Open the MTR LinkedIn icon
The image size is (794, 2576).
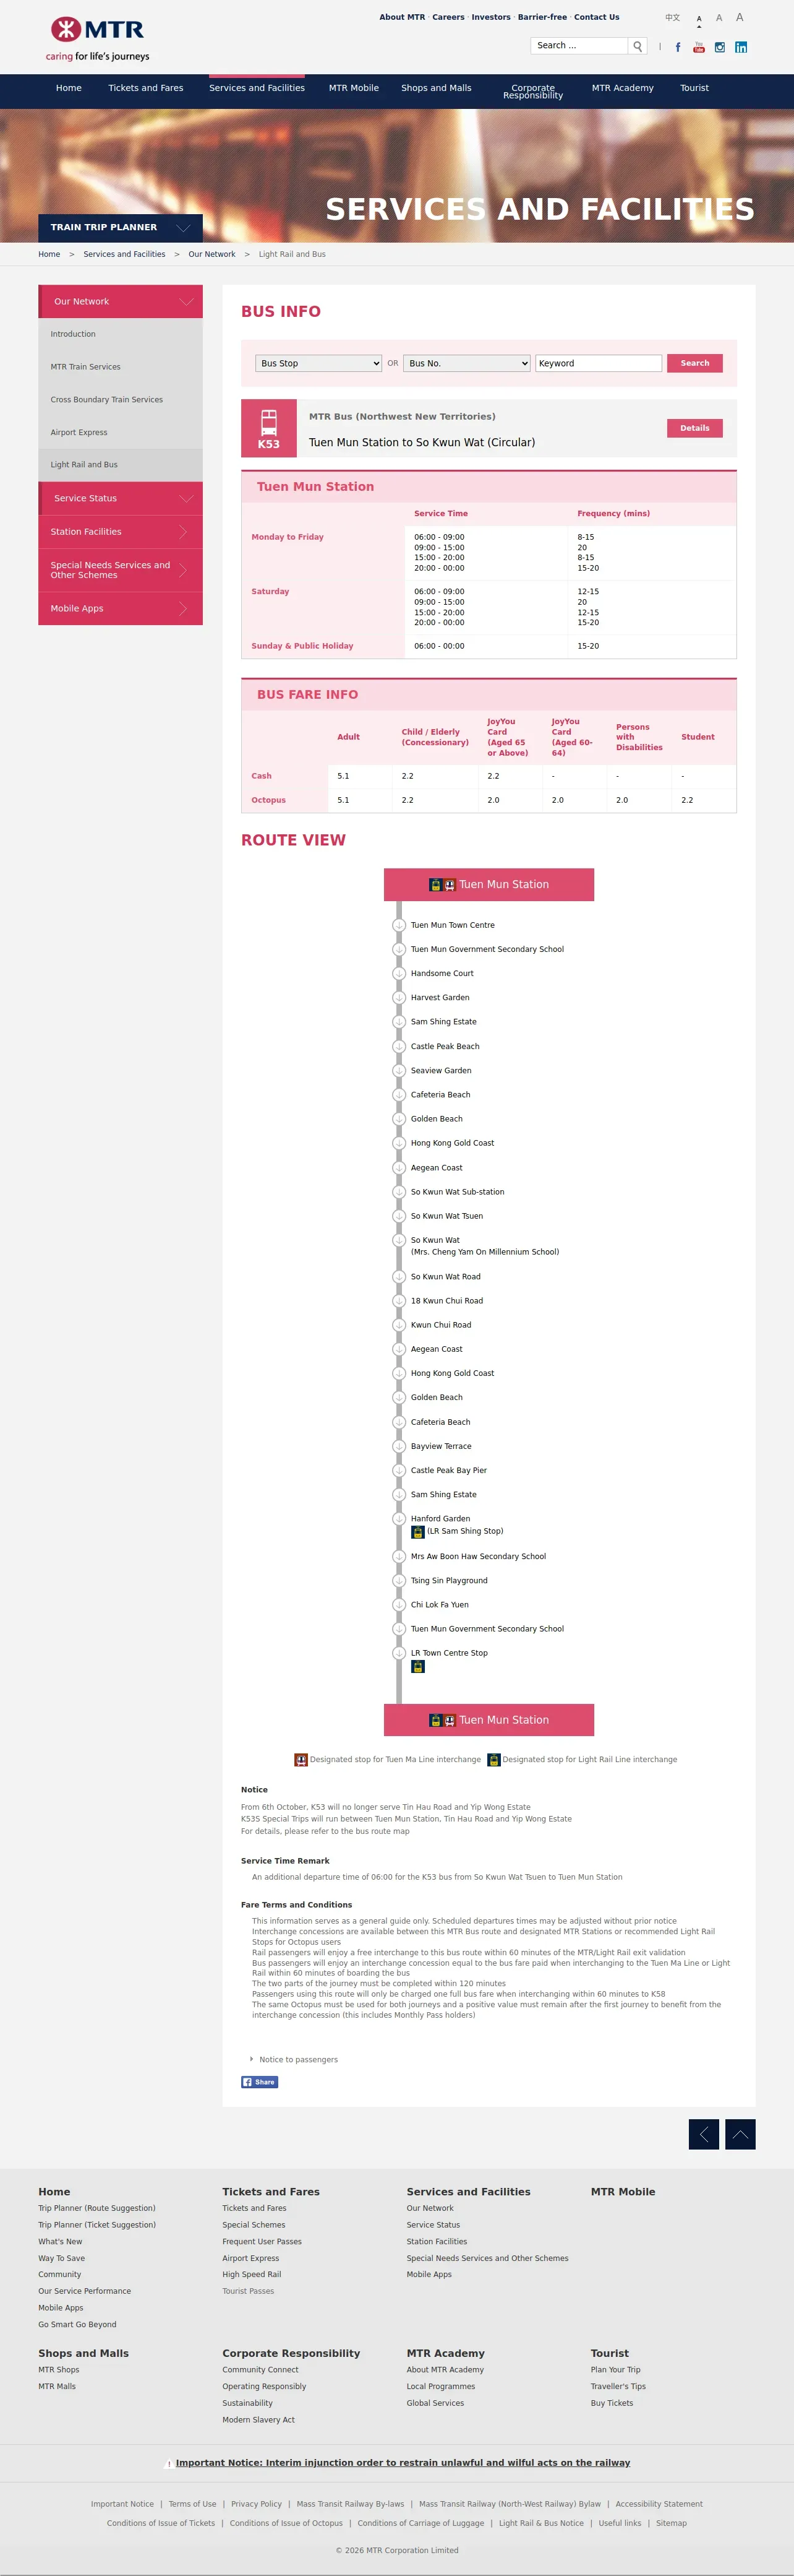coord(741,47)
